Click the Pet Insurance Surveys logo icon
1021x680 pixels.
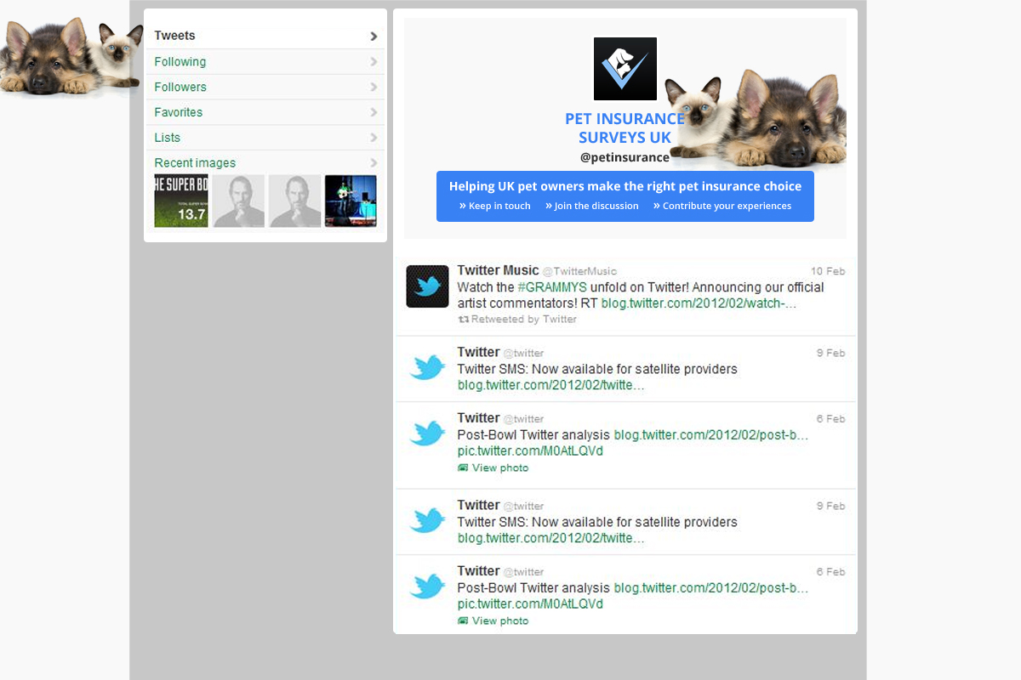[625, 69]
